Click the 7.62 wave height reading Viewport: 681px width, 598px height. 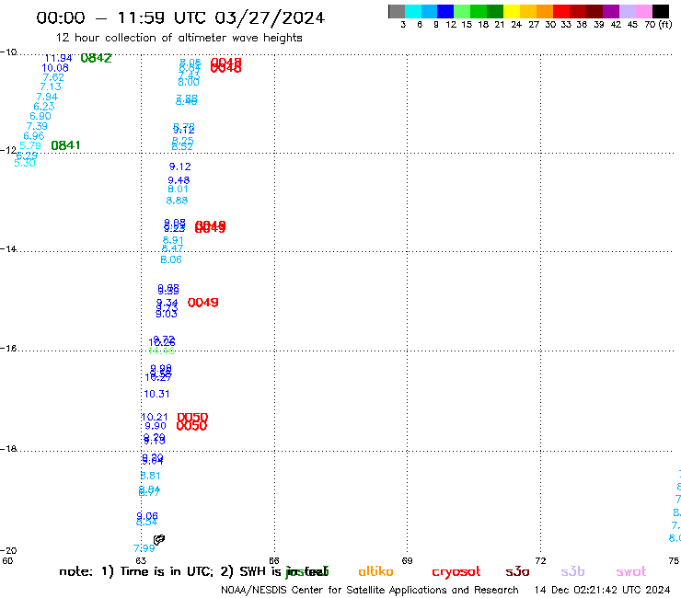(53, 77)
